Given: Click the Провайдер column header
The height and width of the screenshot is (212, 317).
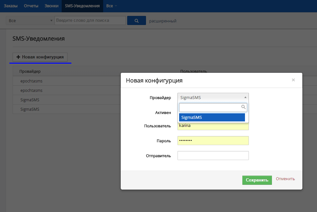Looking at the screenshot, I should point(30,71).
